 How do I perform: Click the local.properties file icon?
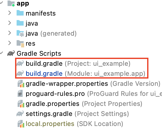(20, 124)
